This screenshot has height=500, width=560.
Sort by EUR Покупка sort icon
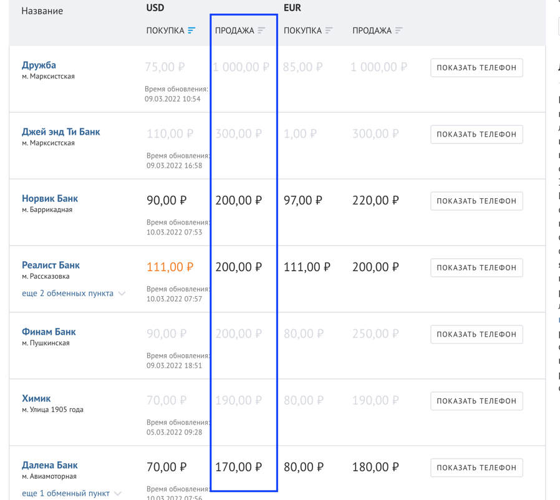(x=329, y=31)
